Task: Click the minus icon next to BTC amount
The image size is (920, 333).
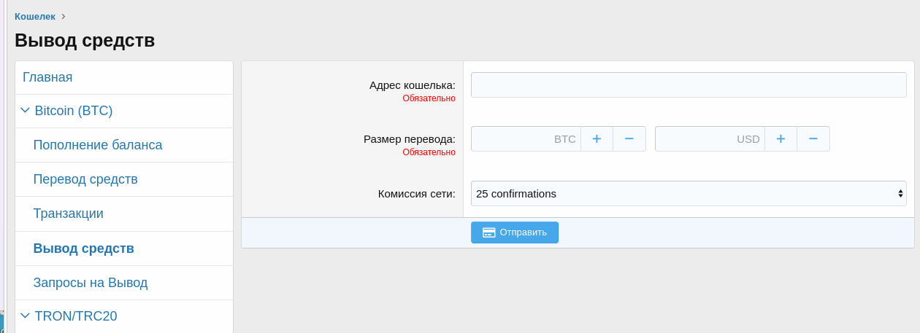Action: point(629,138)
